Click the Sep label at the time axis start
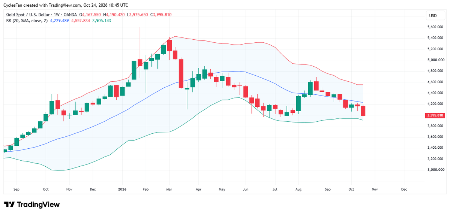 pyautogui.click(x=16, y=190)
